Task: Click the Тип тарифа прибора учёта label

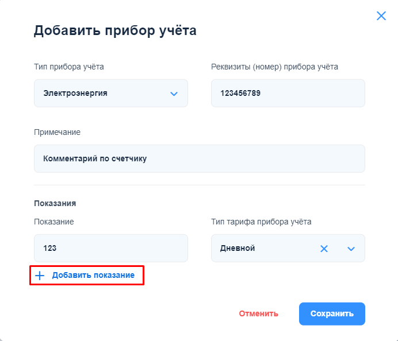Action: 261,222
